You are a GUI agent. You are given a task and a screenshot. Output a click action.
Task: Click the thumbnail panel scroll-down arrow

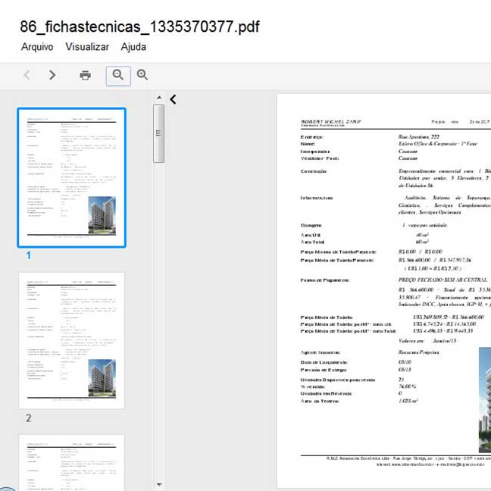(159, 484)
